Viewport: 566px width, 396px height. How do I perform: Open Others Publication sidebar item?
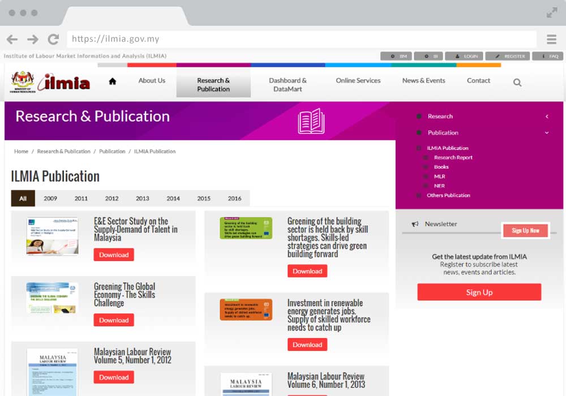[x=448, y=195]
